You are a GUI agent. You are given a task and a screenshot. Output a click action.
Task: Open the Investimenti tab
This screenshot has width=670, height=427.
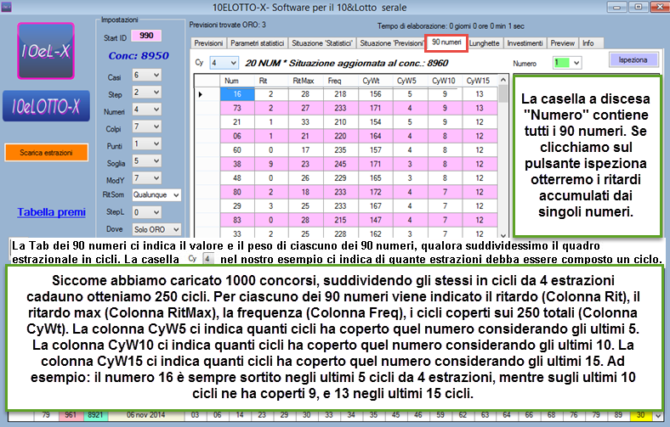[x=525, y=43]
